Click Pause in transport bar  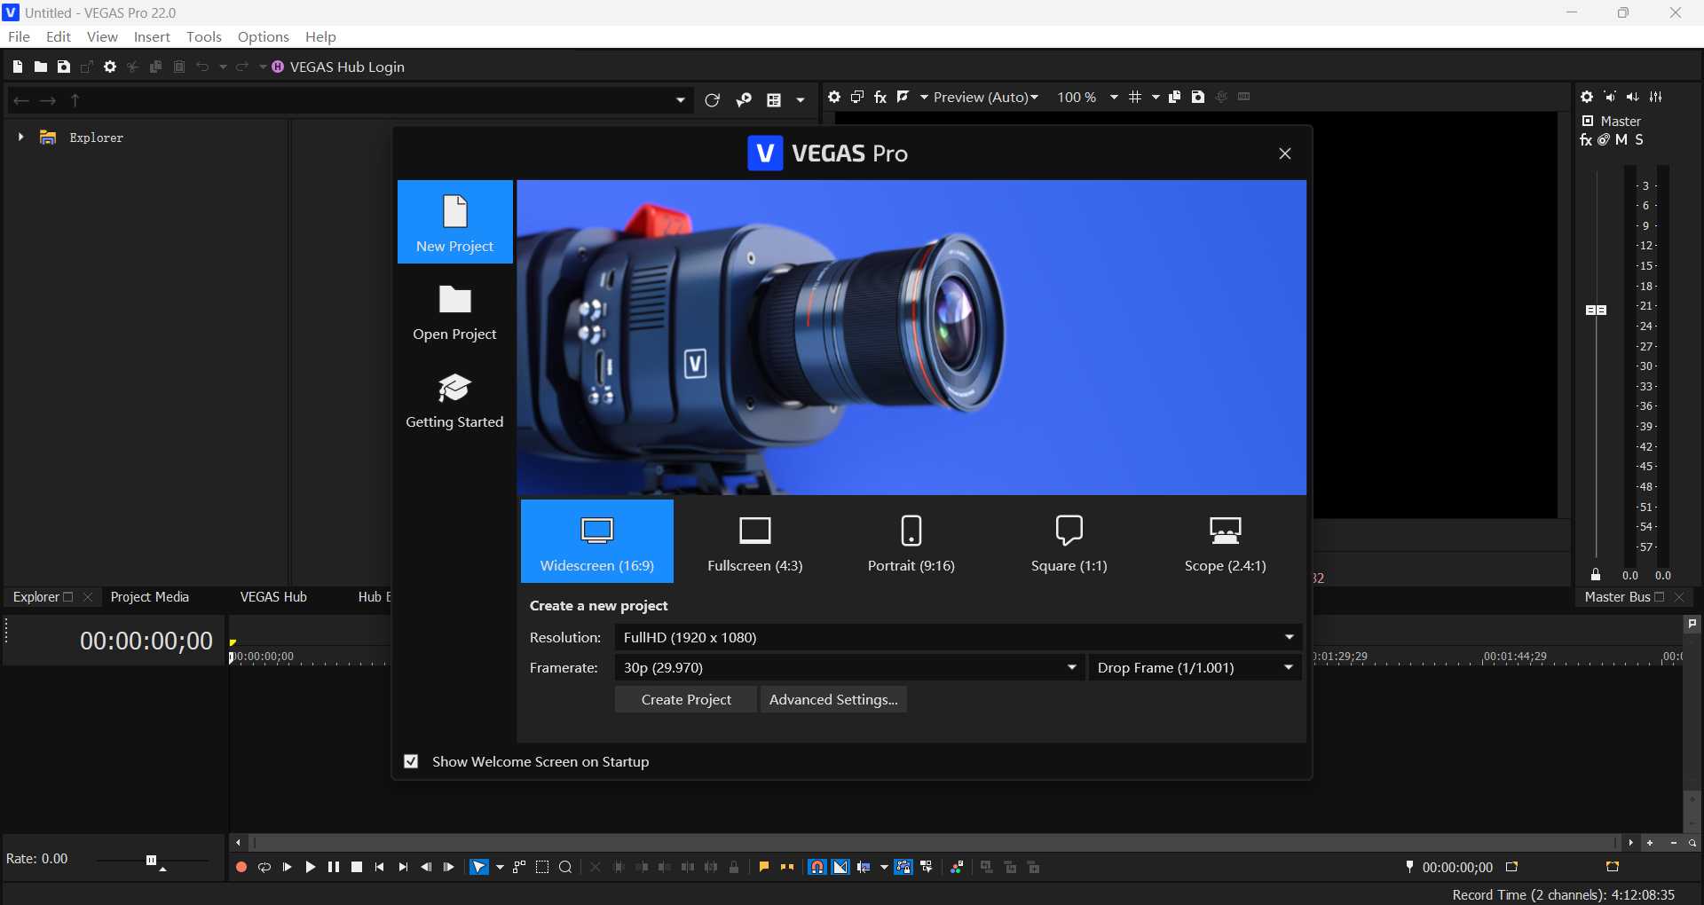[x=333, y=867]
